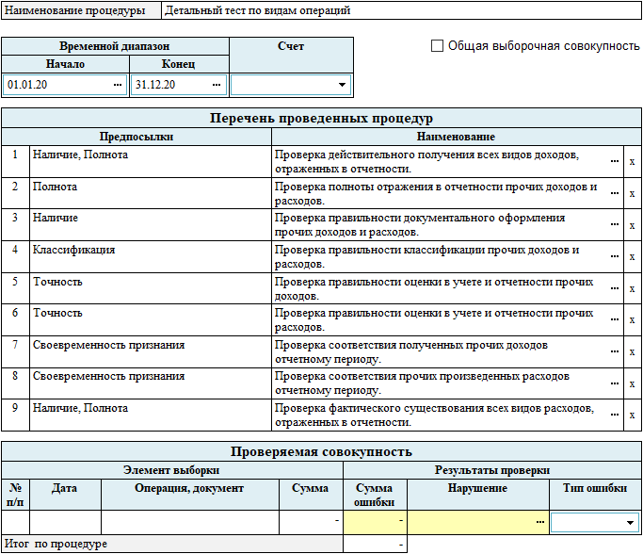Select text 'Детальный тест по видам операций'
This screenshot has height=554, width=643.
(258, 10)
